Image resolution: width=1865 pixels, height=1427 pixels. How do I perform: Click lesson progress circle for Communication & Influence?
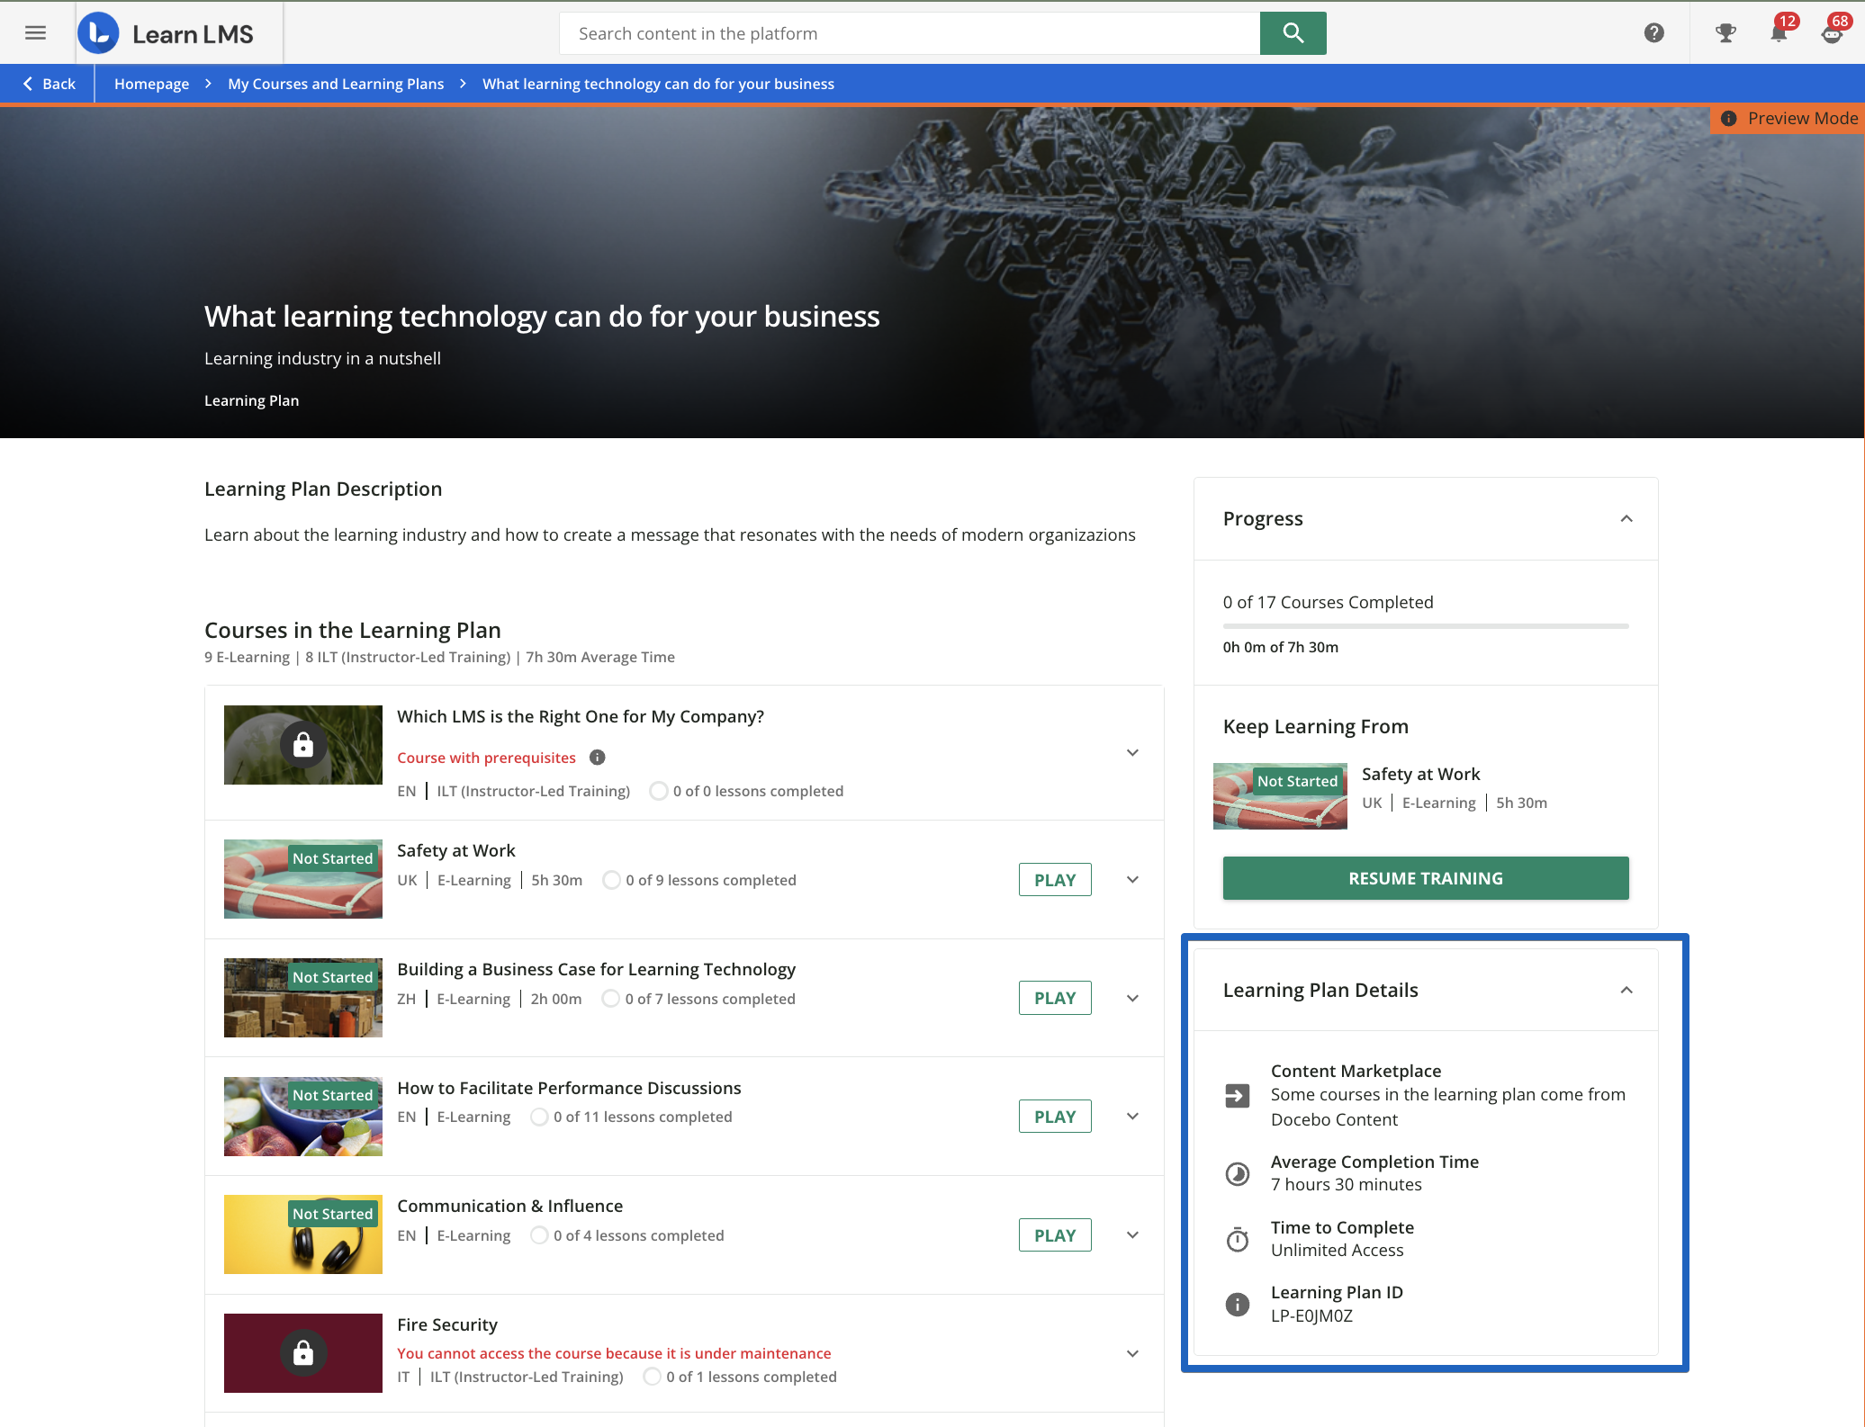click(538, 1235)
